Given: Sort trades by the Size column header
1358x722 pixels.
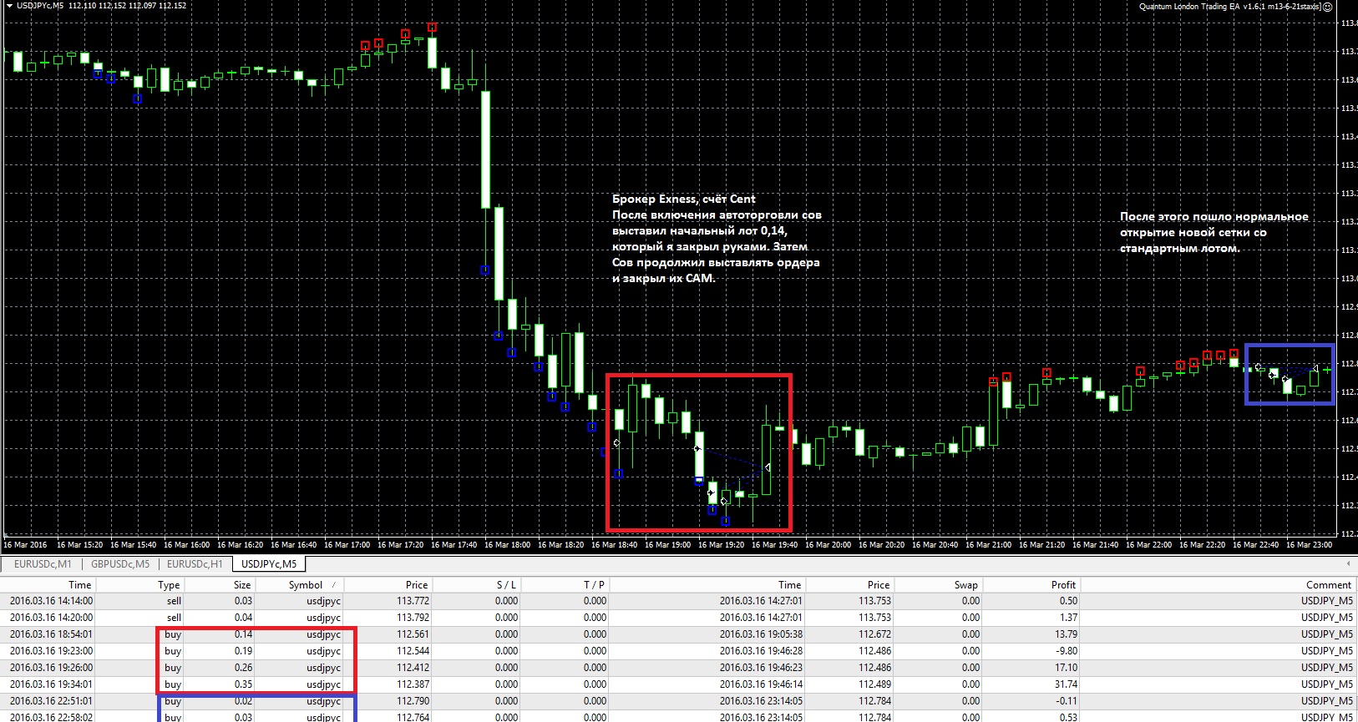Looking at the screenshot, I should (242, 585).
